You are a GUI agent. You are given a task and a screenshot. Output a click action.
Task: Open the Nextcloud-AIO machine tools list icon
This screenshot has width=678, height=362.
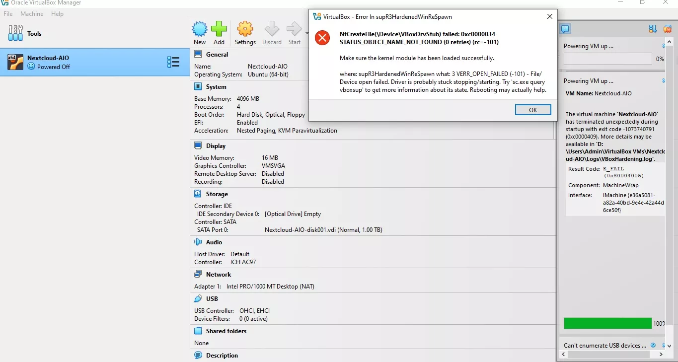[x=173, y=62]
